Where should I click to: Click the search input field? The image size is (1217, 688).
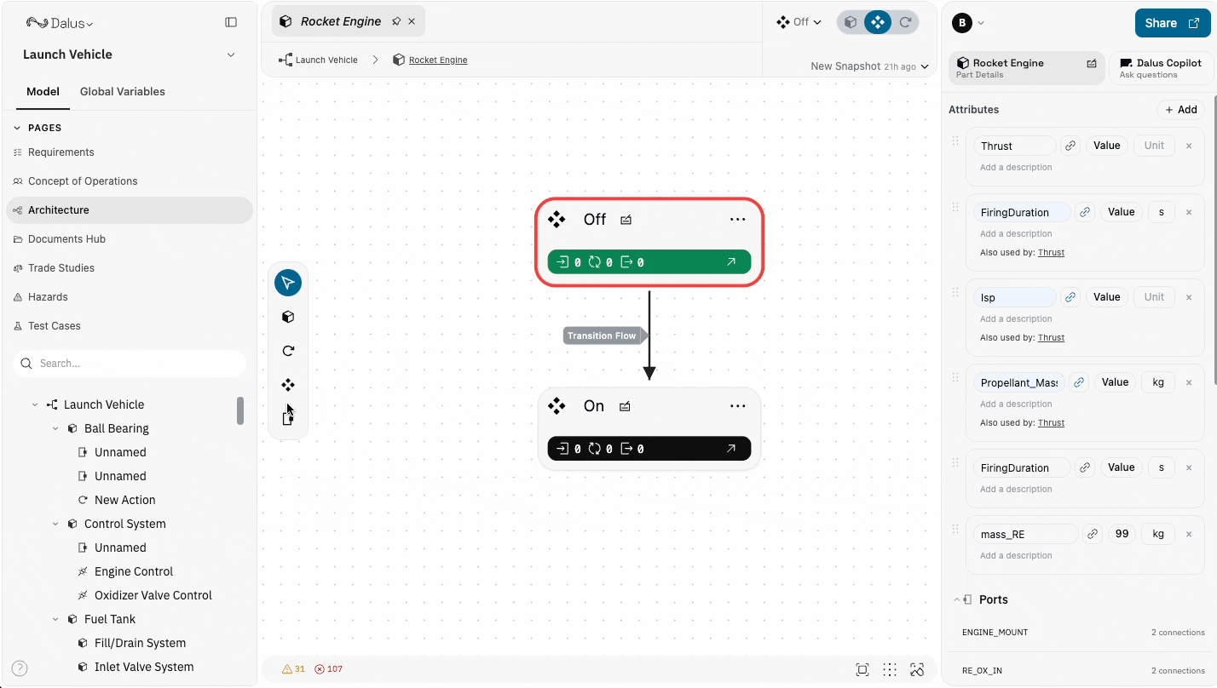click(130, 364)
